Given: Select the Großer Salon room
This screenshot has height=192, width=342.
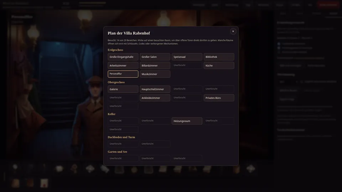Looking at the screenshot, I should coord(155,57).
